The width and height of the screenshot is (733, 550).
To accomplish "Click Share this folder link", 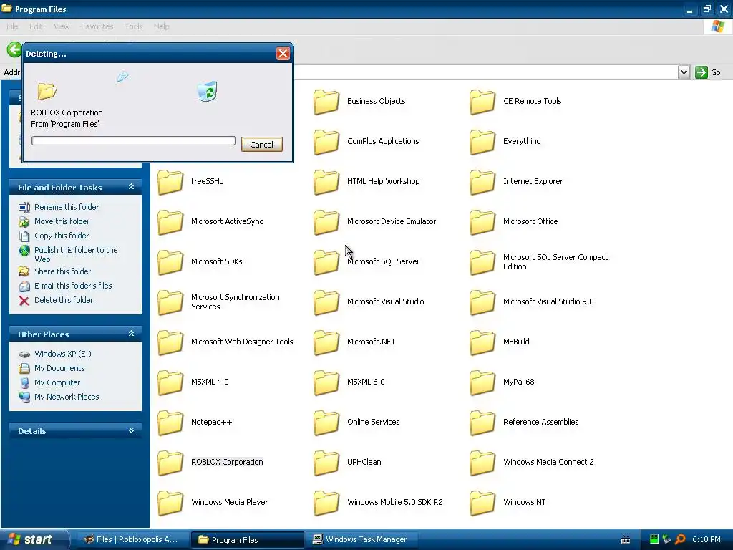I will (63, 271).
